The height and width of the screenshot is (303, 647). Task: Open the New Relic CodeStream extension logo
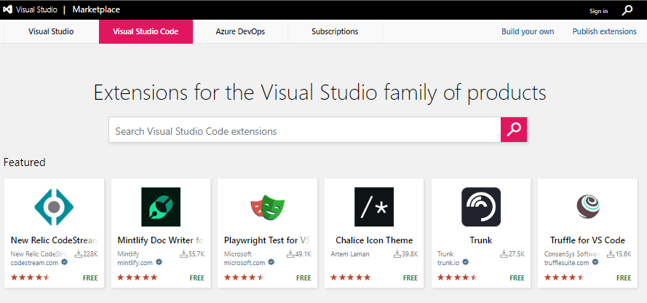pos(54,207)
